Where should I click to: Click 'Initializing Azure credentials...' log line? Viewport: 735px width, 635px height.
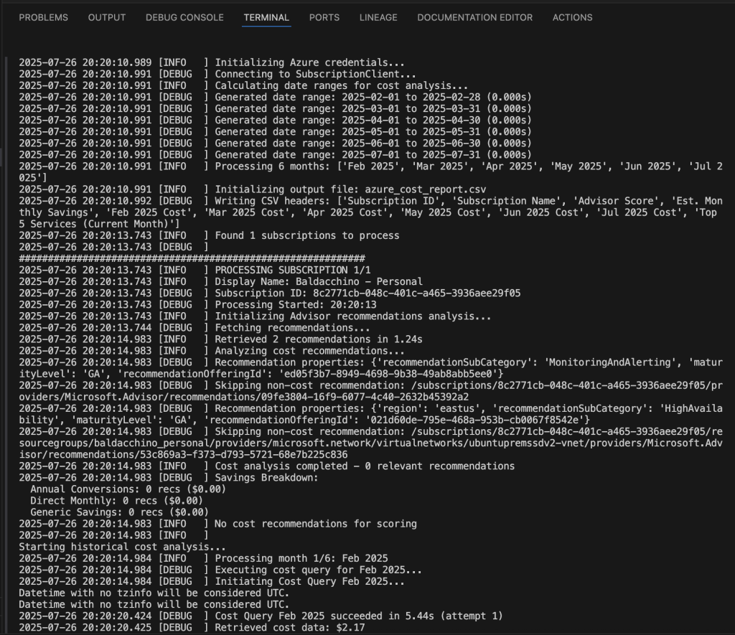tap(212, 62)
